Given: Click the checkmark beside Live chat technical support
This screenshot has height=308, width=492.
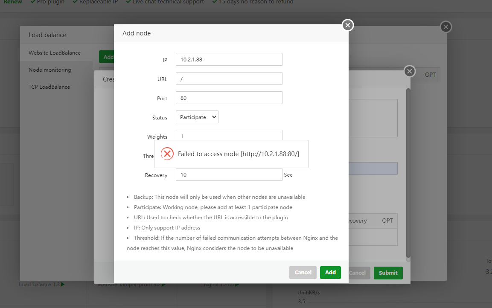Looking at the screenshot, I should (x=128, y=2).
